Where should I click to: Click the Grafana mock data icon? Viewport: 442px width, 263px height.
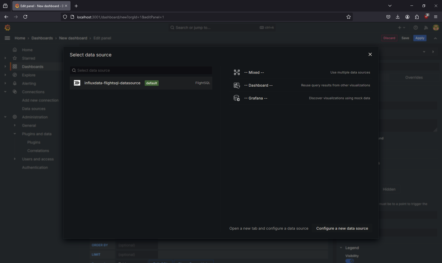click(237, 98)
